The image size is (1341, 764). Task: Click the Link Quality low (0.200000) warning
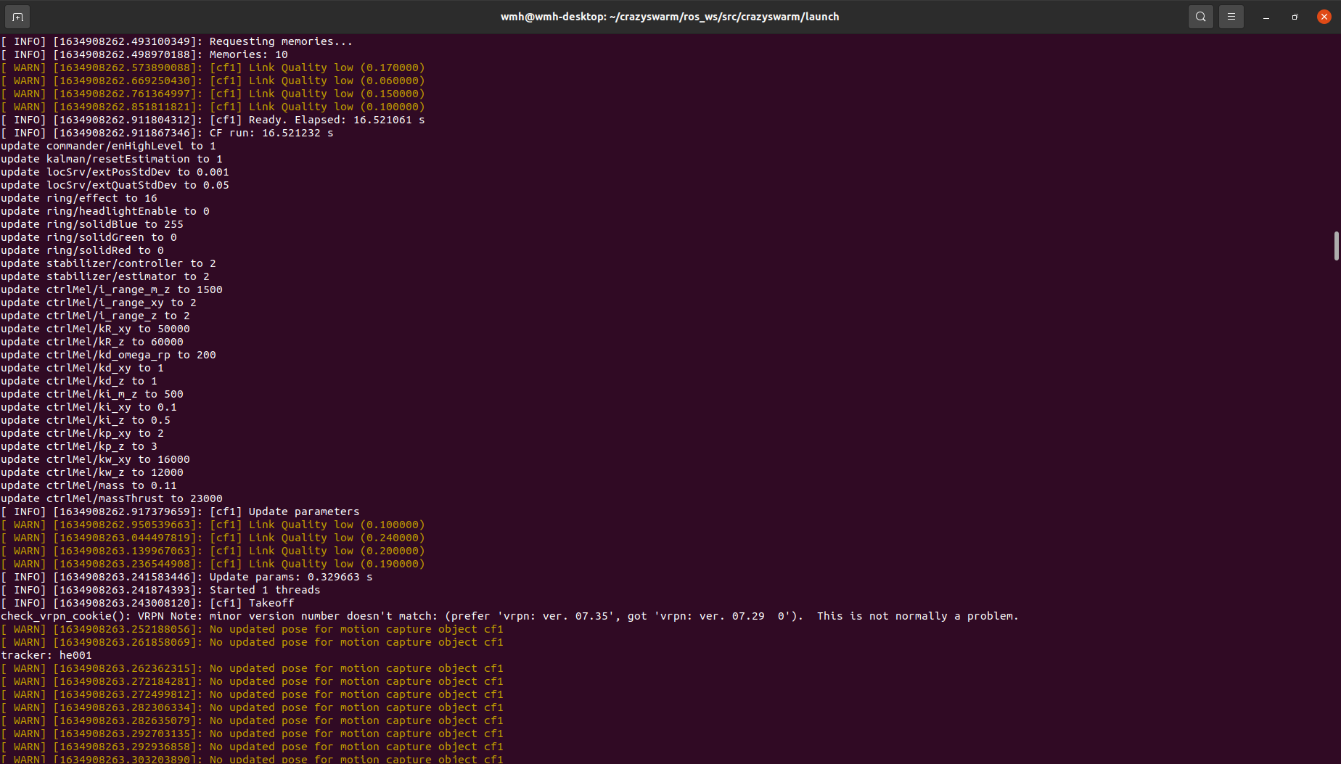click(213, 551)
